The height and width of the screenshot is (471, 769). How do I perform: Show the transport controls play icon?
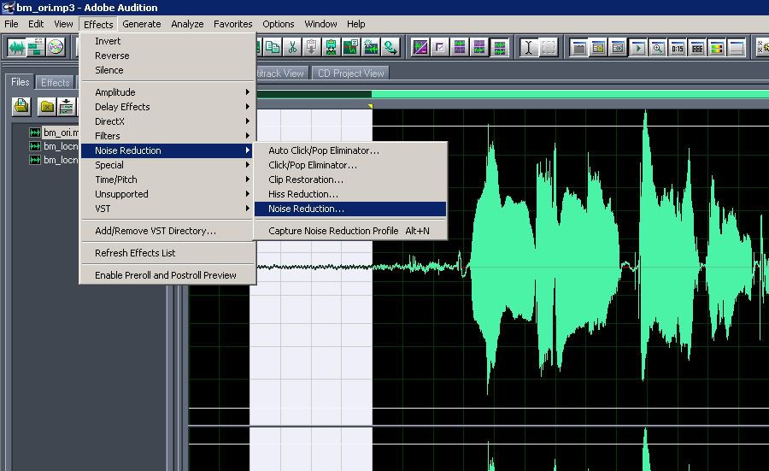pyautogui.click(x=638, y=48)
